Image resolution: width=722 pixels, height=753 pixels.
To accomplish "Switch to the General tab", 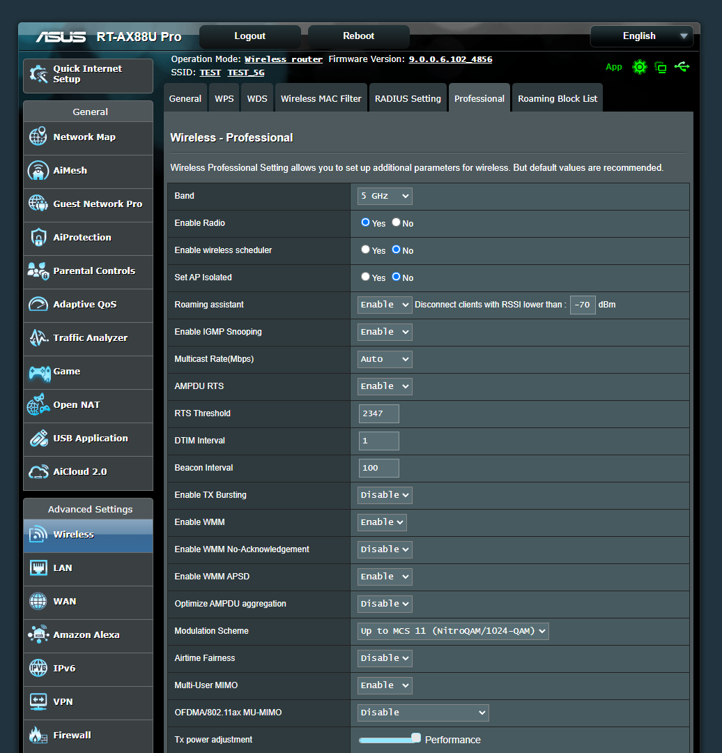I will 185,98.
